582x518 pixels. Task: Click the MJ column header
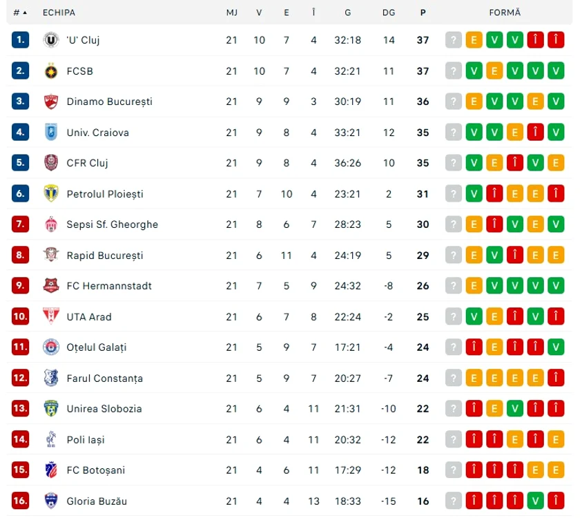click(231, 12)
